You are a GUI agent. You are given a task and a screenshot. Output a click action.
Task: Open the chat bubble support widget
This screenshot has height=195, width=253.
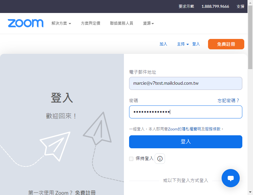(x=231, y=178)
